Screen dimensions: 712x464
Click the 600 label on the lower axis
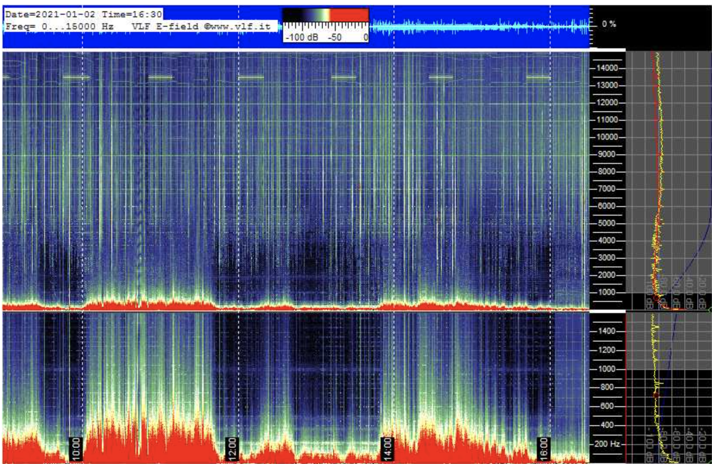coord(606,406)
